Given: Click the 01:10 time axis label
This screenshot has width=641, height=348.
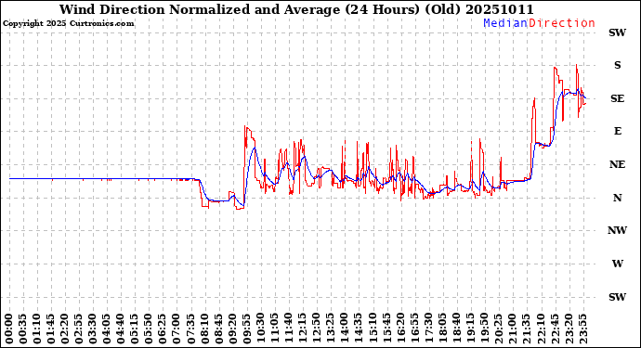Looking at the screenshot, I should coord(37,329).
